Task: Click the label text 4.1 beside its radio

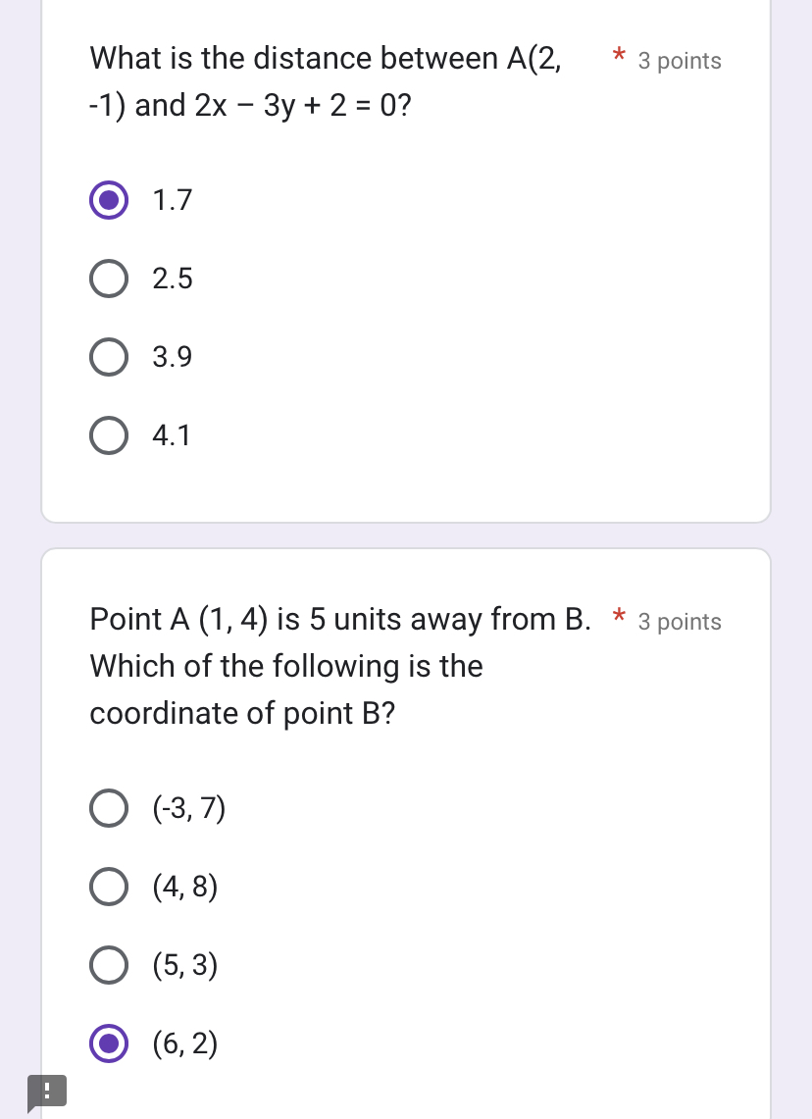Action: tap(172, 435)
